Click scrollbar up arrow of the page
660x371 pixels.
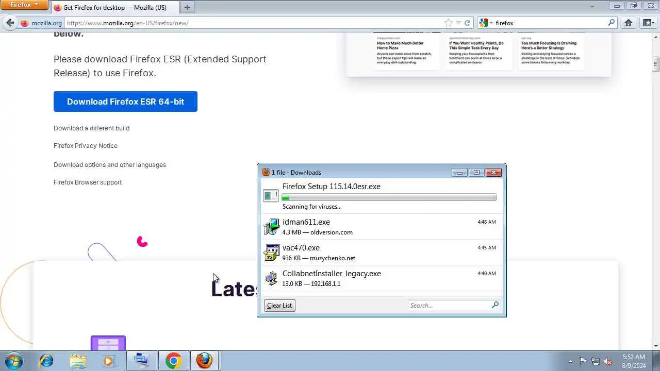click(x=656, y=36)
